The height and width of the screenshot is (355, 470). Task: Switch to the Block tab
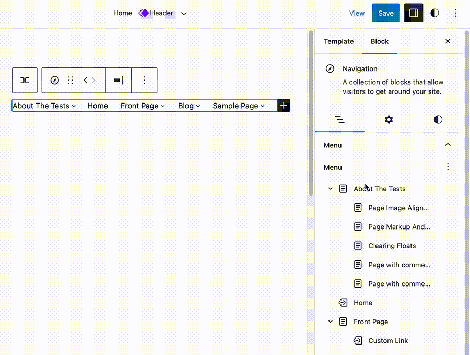pyautogui.click(x=380, y=41)
